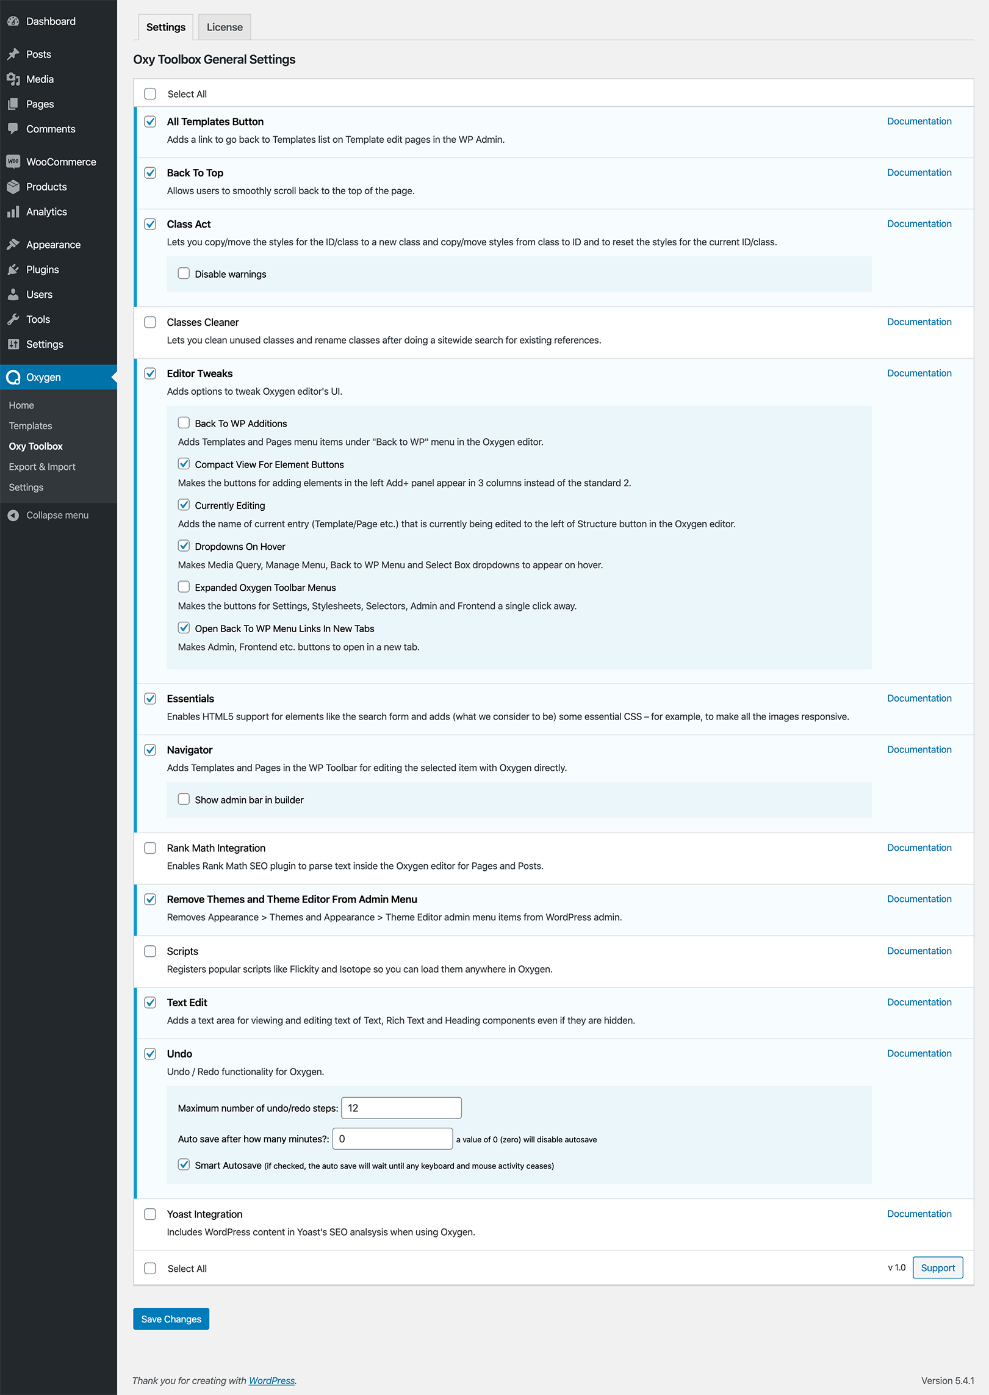This screenshot has width=989, height=1395.
Task: Open Export & Import submenu item
Action: 42,467
